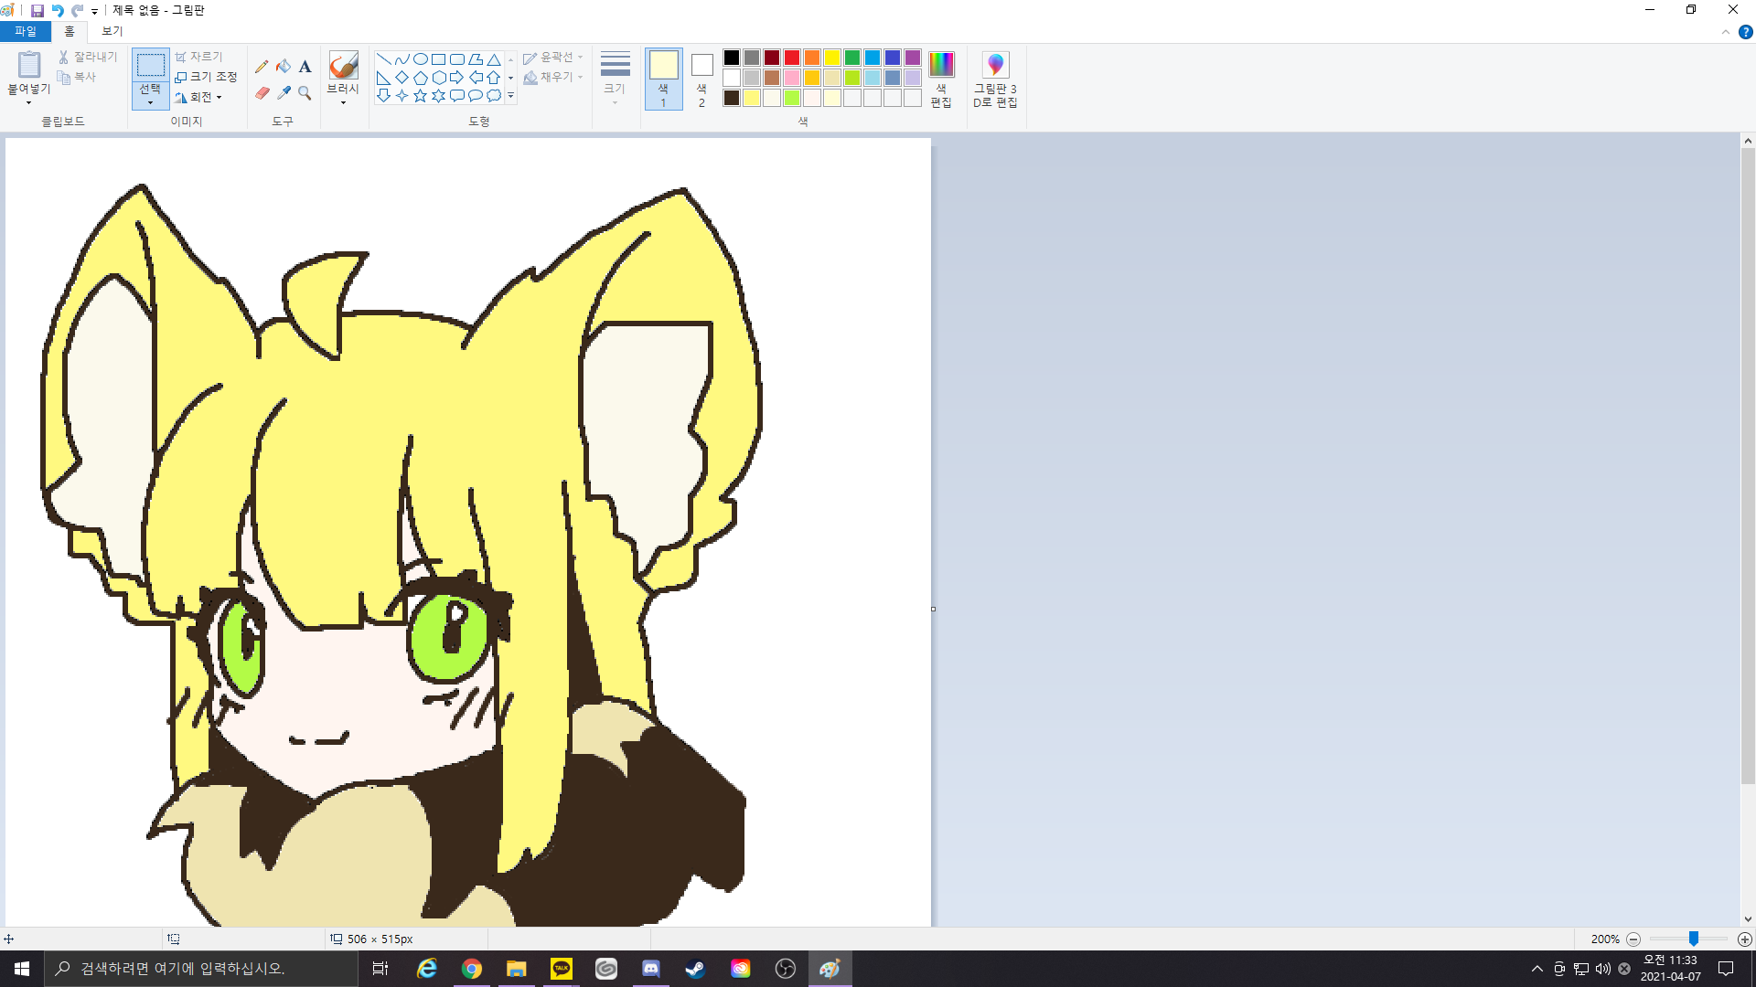This screenshot has height=987, width=1756.
Task: Select the Text tool
Action: (305, 66)
